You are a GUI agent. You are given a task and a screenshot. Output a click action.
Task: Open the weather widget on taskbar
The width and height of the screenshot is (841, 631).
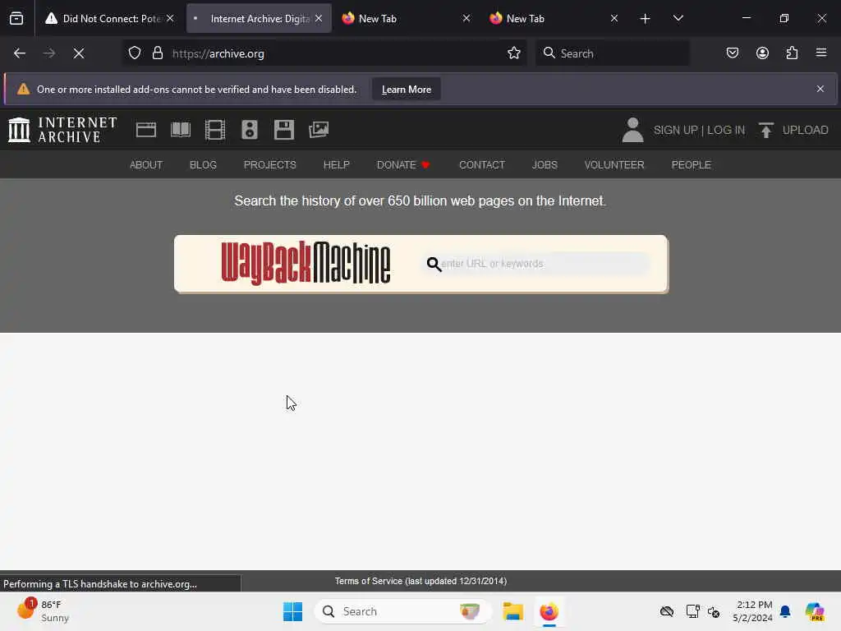click(x=43, y=611)
